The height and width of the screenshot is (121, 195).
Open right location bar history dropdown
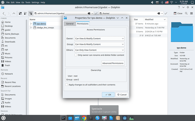click(x=162, y=13)
